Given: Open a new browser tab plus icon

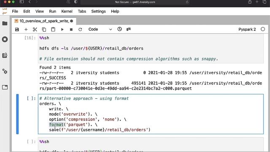Looking at the screenshot, I should point(257,2).
